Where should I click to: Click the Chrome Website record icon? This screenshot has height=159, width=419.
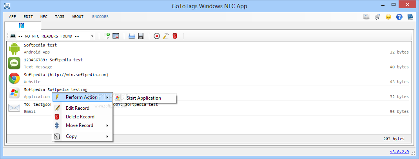click(14, 78)
